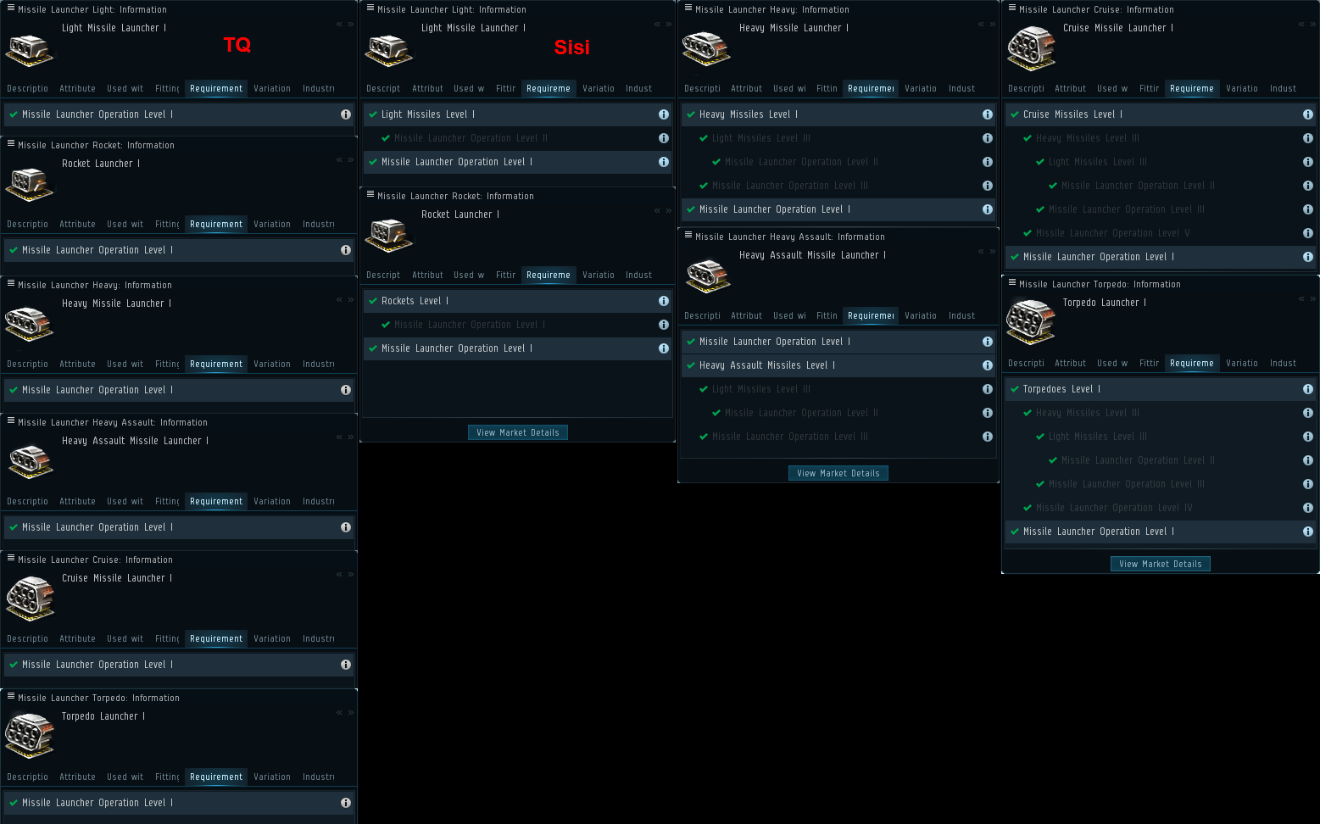Screen dimensions: 1320x824
Task: Industri tab in TQ Light Missile Launcher window
Action: point(318,89)
